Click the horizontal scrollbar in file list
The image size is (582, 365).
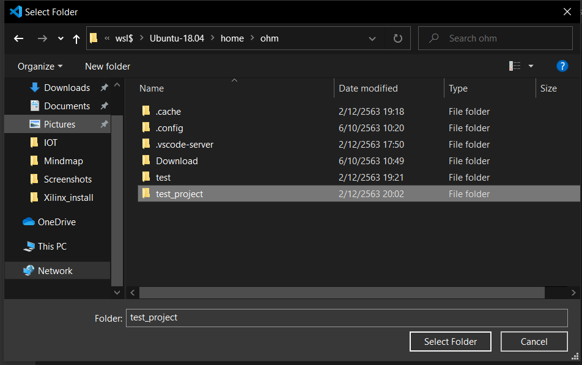[342, 293]
